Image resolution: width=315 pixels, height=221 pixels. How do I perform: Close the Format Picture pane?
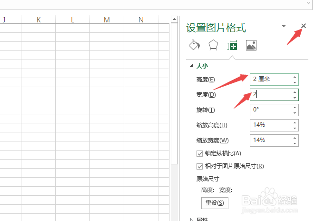point(304,26)
